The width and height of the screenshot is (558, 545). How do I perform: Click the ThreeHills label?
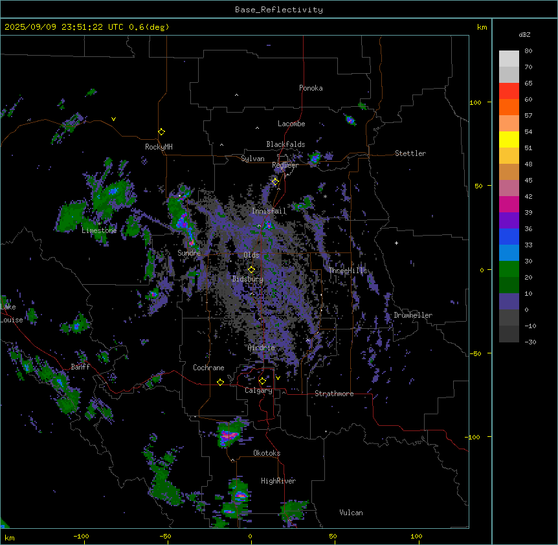pos(348,271)
